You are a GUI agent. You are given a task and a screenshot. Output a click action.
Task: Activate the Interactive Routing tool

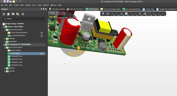coord(131,14)
